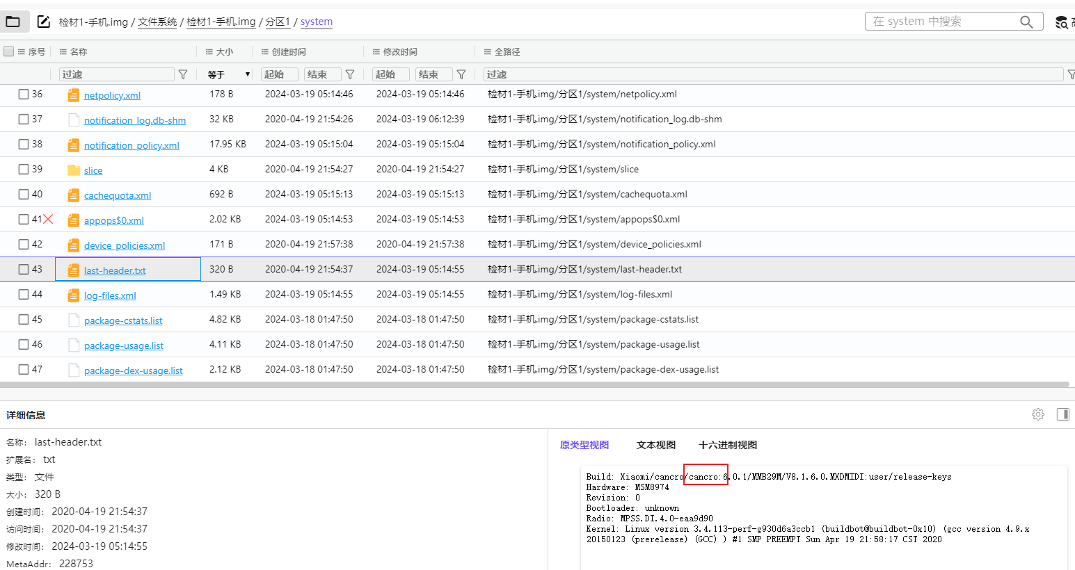Toggle the select-all header checkbox
This screenshot has height=570, width=1075.
pos(9,51)
